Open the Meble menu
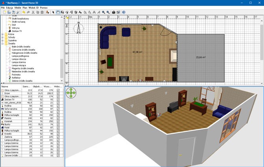264x167 pixels. click(x=18, y=7)
